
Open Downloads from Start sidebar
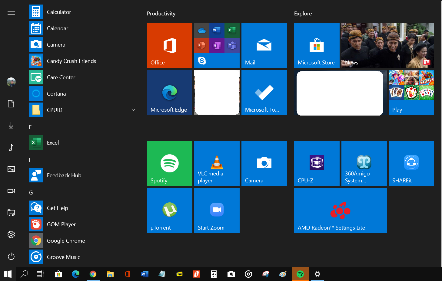pyautogui.click(x=11, y=126)
